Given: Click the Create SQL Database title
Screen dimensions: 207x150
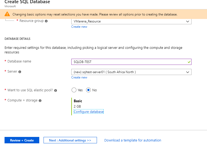Looking at the screenshot, I should click(27, 2).
